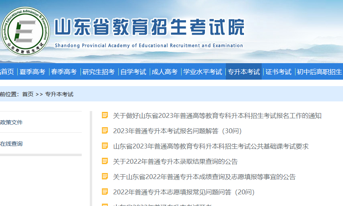Open the 首页 navigation tab
Image resolution: width=343 pixels, height=206 pixels.
click(x=7, y=72)
